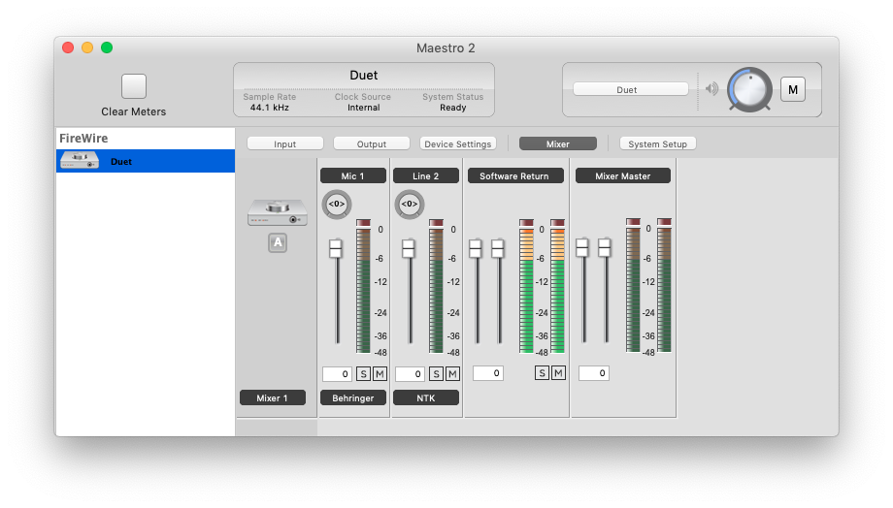Switch to the Input tab
The image size is (893, 508).
285,143
